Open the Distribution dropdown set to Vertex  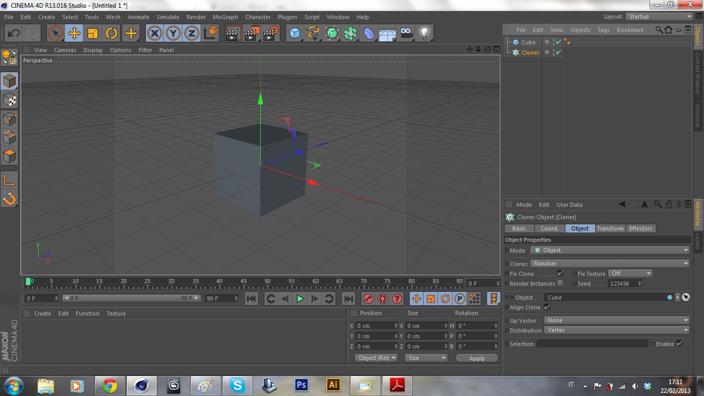coord(617,331)
